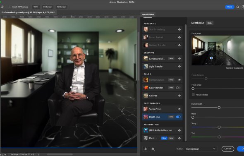This screenshot has height=156, width=244.
Task: Download the Photo Restoration filter via cloud icon
Action: [179, 138]
